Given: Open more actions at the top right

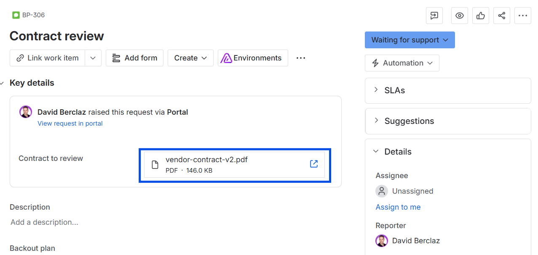Looking at the screenshot, I should [x=523, y=16].
